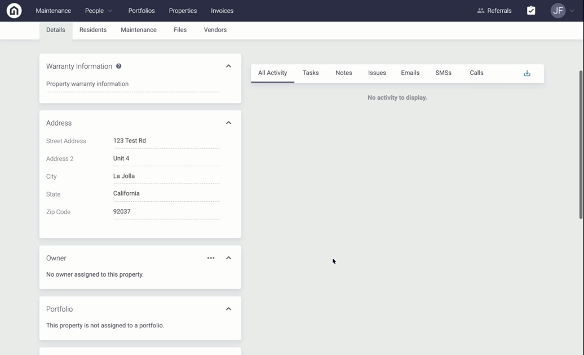This screenshot has height=355, width=584.
Task: Collapse the Owner section
Action: click(228, 258)
